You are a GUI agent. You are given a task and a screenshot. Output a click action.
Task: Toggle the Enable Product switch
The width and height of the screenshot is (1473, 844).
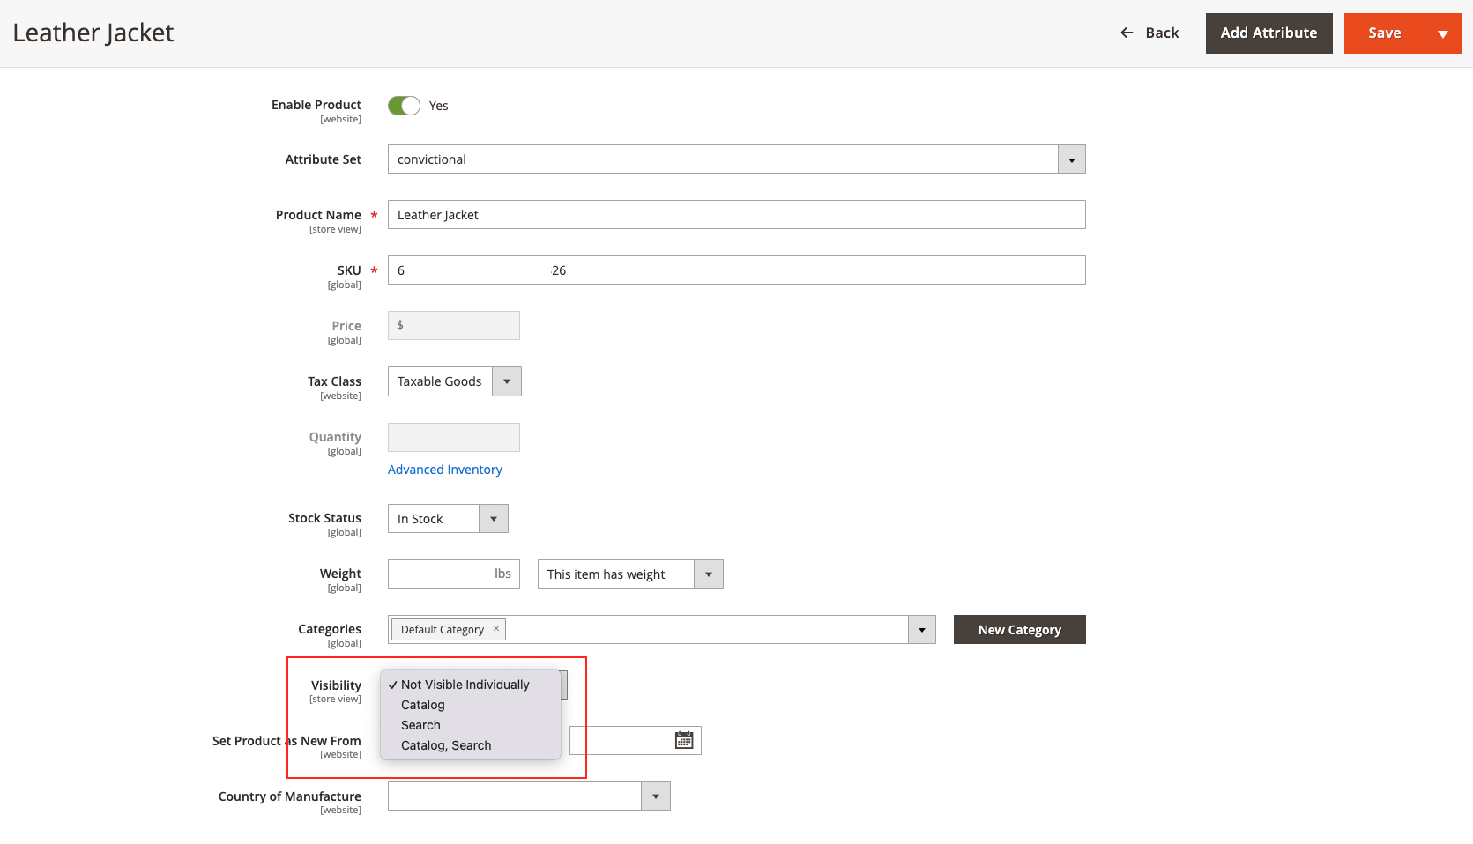coord(405,106)
